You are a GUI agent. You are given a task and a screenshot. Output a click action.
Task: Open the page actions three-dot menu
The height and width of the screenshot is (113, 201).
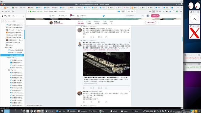click(x=129, y=11)
